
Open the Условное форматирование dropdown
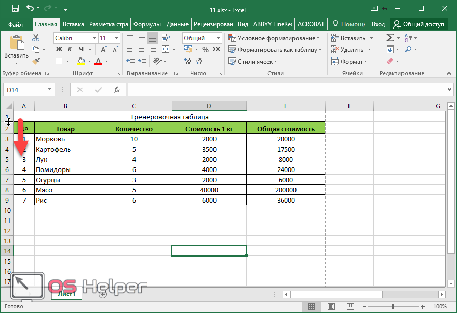pos(274,38)
